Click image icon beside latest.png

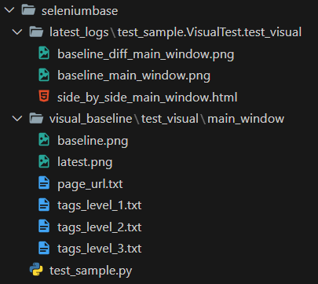tap(44, 161)
